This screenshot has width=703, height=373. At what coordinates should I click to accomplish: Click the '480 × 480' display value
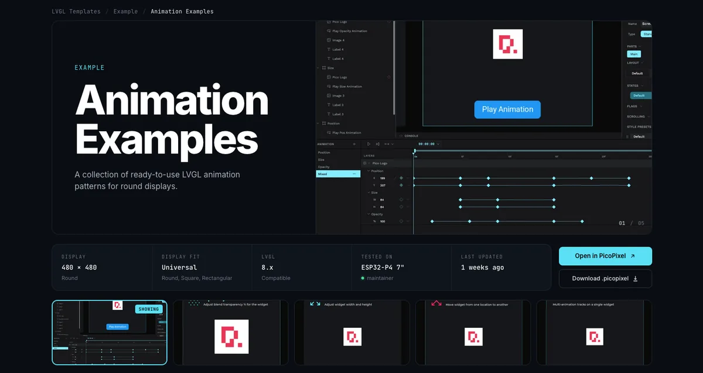tap(79, 268)
